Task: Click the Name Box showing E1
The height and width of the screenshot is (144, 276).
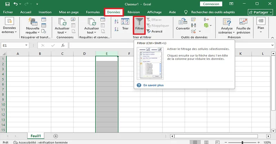Action: pos(12,45)
